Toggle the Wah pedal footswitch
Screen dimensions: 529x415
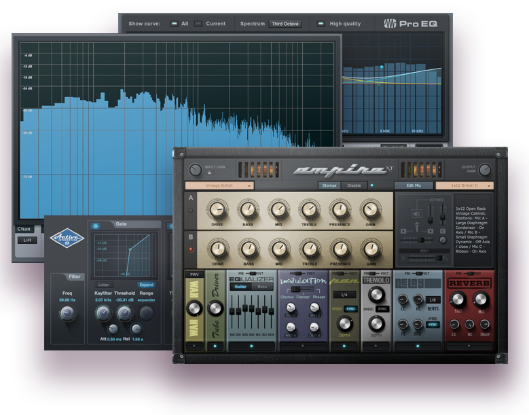[x=194, y=346]
